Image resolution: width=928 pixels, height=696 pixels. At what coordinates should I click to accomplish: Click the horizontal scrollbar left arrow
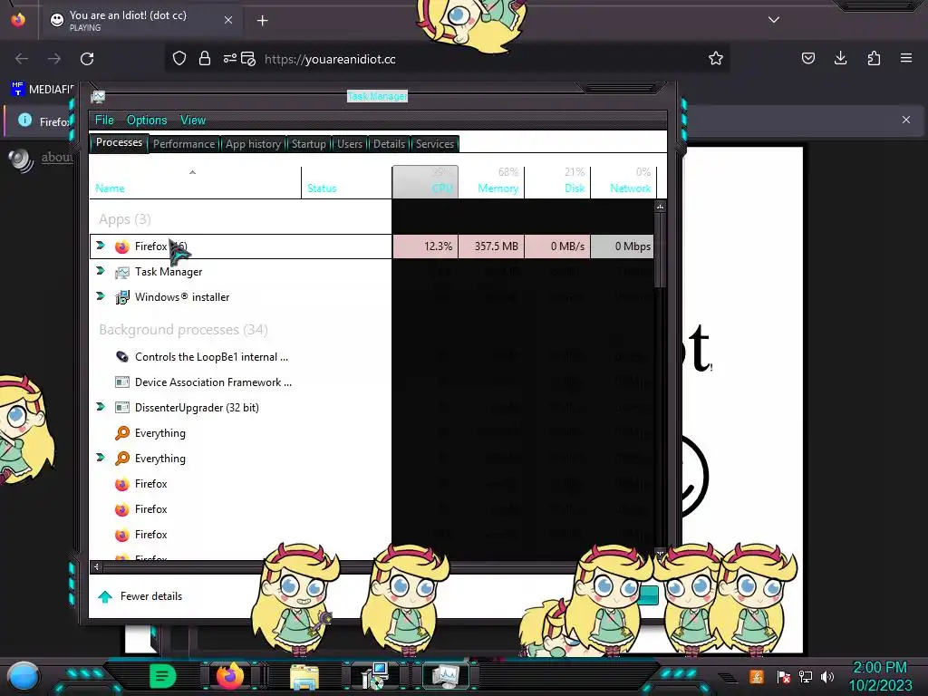[96, 567]
